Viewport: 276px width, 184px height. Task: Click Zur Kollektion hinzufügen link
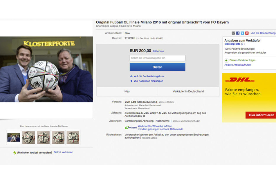(149, 81)
